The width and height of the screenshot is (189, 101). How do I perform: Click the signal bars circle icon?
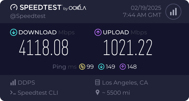pyautogui.click(x=173, y=12)
